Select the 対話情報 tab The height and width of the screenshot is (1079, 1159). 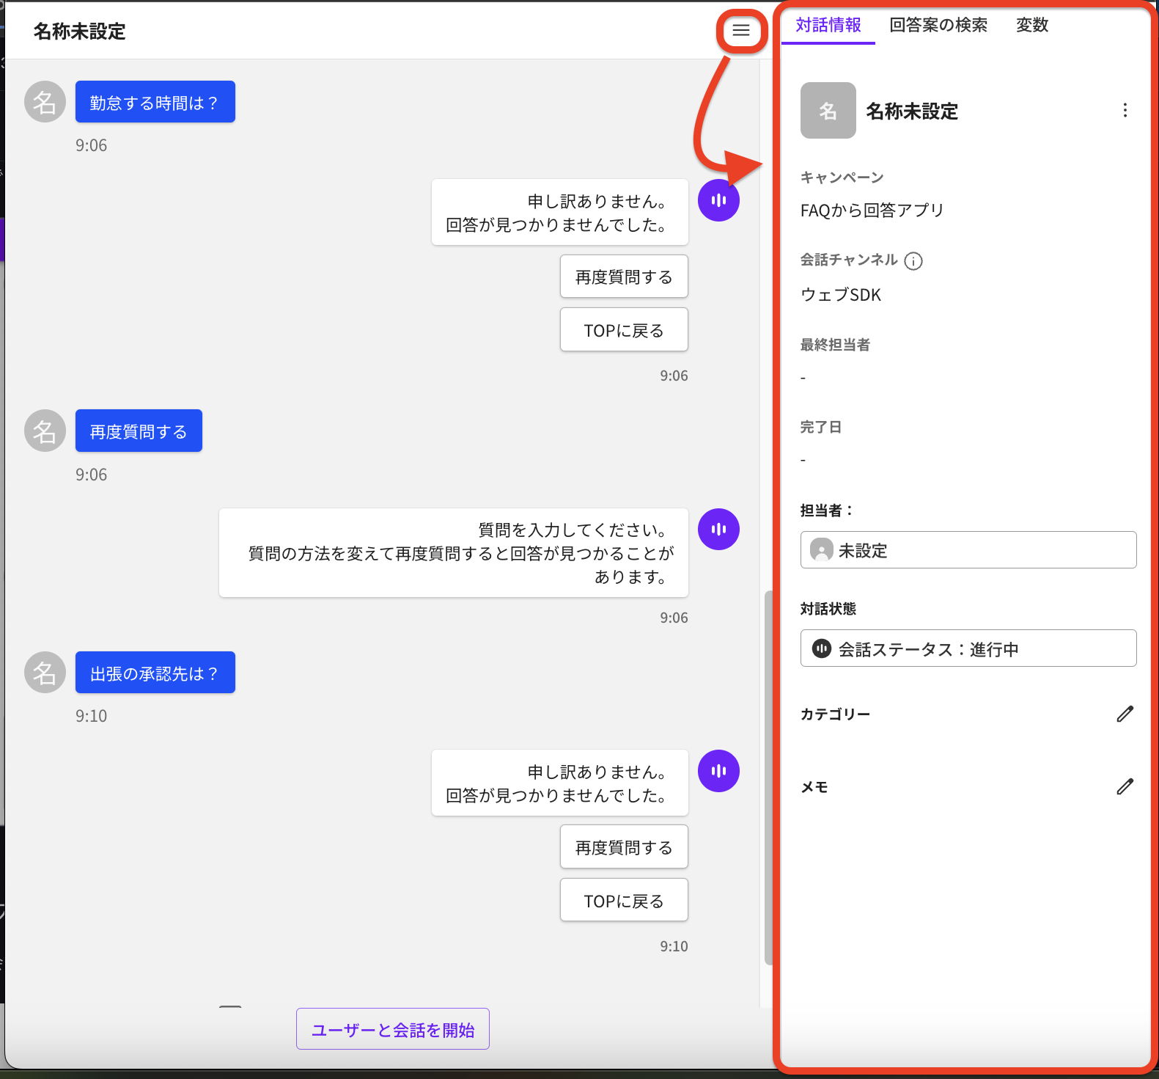coord(828,25)
